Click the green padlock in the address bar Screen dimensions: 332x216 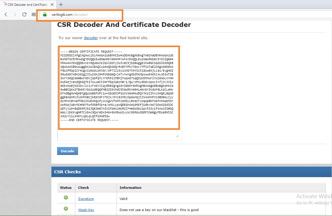pyautogui.click(x=44, y=14)
